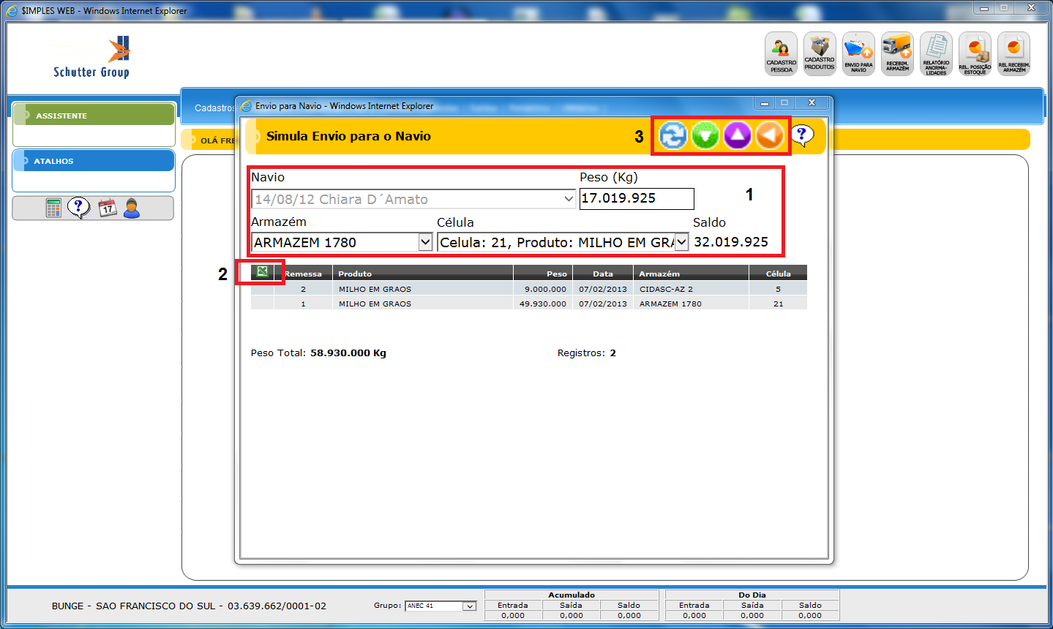
Task: Click the Peso (Kg) input field
Action: pos(636,198)
